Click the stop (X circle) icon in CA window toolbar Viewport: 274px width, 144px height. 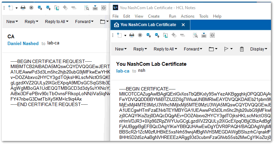click(31, 8)
